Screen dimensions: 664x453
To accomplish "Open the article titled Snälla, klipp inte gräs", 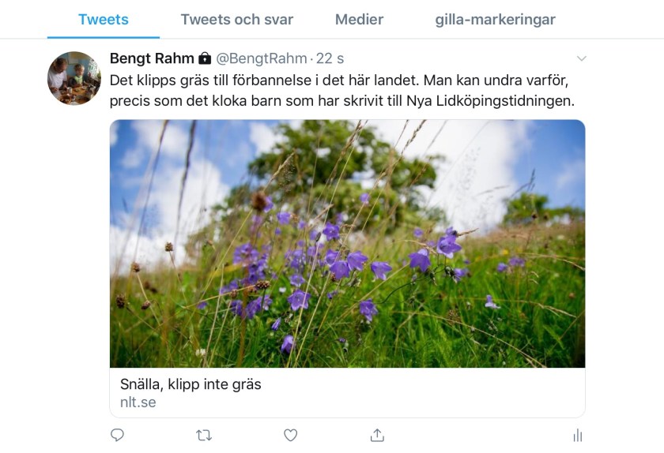I will 191,384.
